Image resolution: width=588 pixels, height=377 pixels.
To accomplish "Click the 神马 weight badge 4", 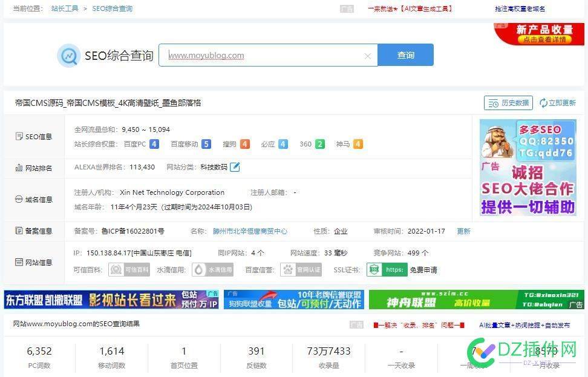I will pos(358,144).
